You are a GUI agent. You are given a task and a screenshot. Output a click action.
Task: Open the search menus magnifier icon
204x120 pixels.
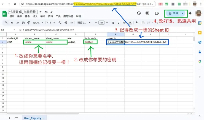(6, 23)
